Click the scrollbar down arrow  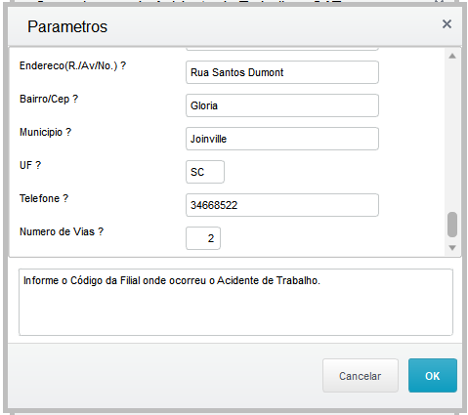pos(452,248)
